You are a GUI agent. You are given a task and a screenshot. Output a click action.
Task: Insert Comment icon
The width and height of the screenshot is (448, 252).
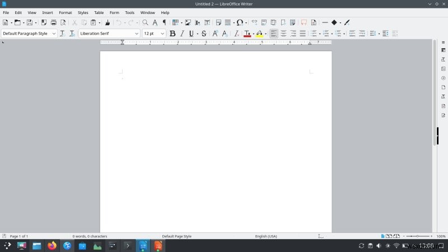tap(304, 22)
